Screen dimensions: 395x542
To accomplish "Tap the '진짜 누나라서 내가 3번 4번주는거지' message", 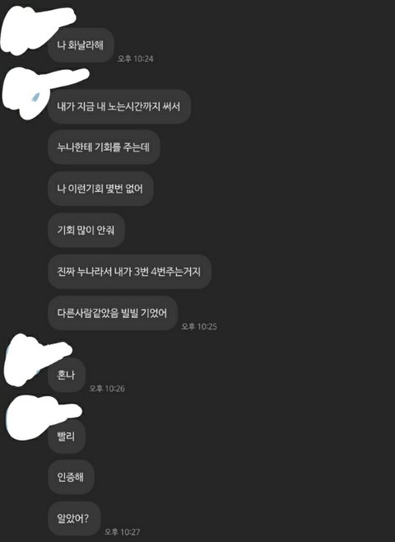I will point(129,272).
